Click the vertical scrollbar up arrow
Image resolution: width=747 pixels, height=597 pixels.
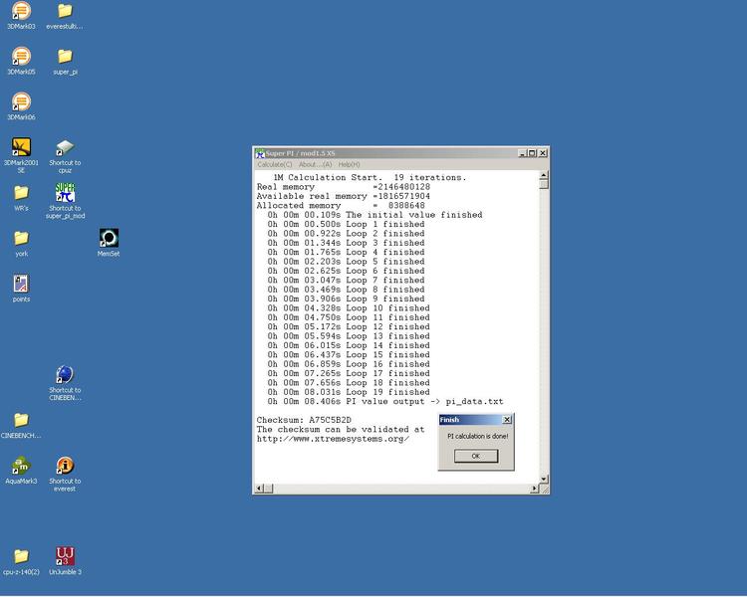pos(544,176)
